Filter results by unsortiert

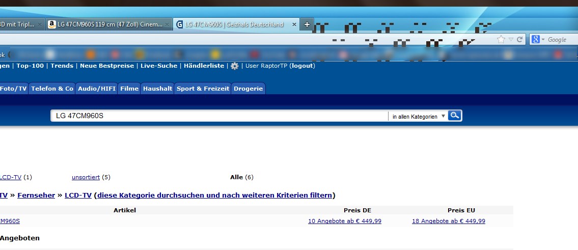tap(86, 177)
